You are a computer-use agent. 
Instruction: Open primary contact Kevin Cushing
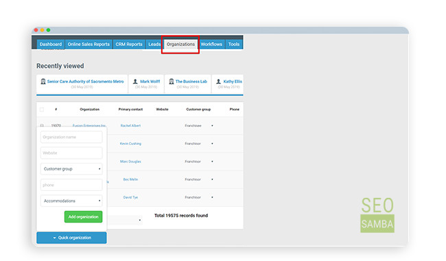(130, 144)
